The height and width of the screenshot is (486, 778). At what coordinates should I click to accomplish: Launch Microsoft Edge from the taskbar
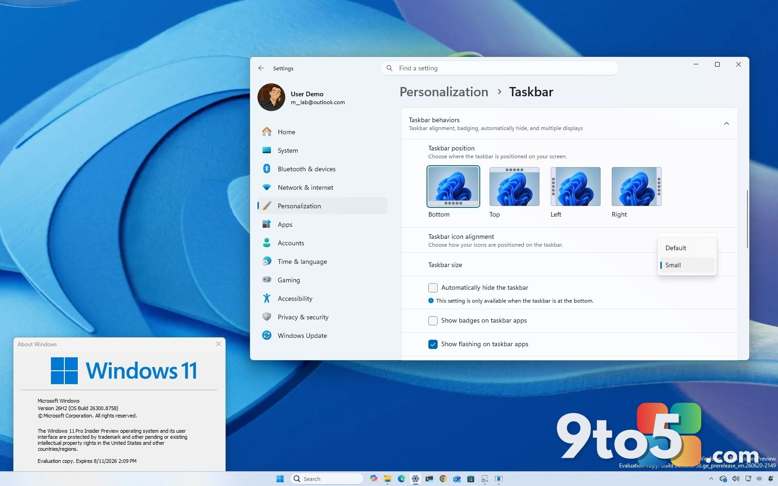[402, 479]
